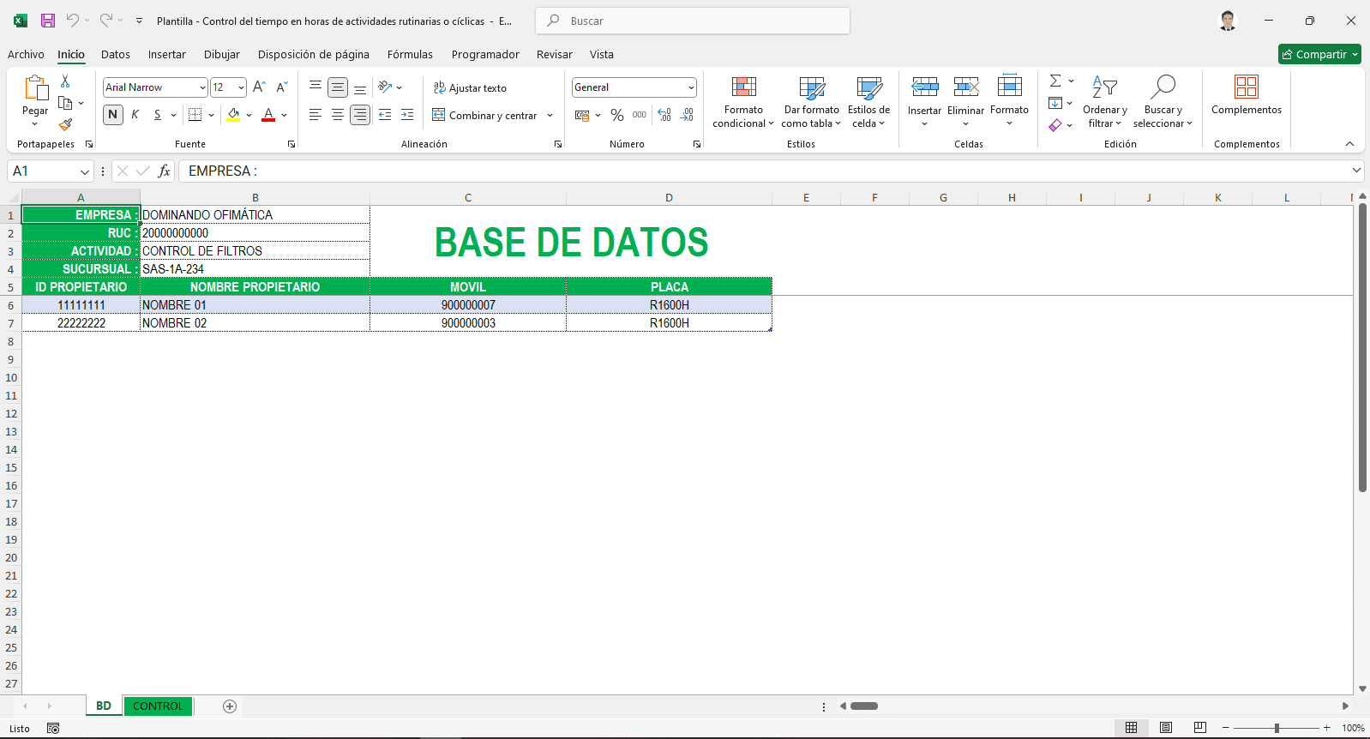Collapse the ribbon

1349,144
